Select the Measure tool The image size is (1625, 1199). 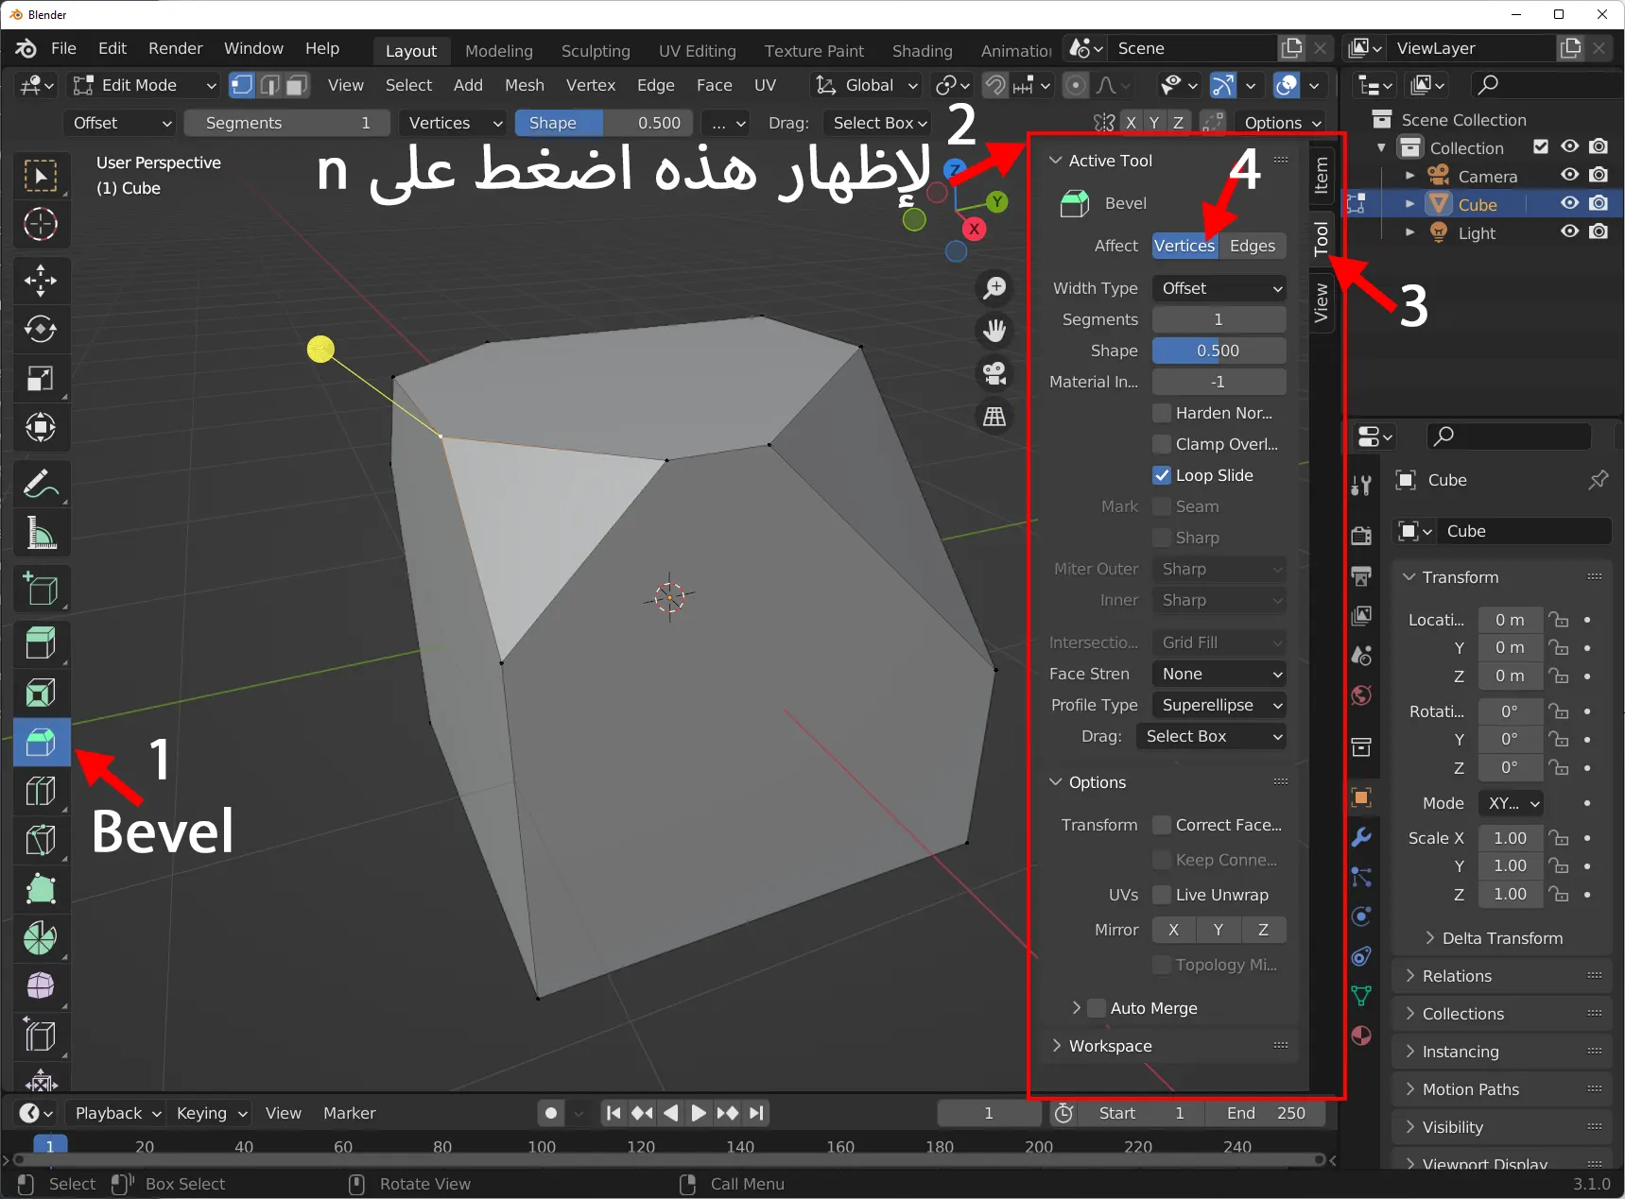(41, 533)
